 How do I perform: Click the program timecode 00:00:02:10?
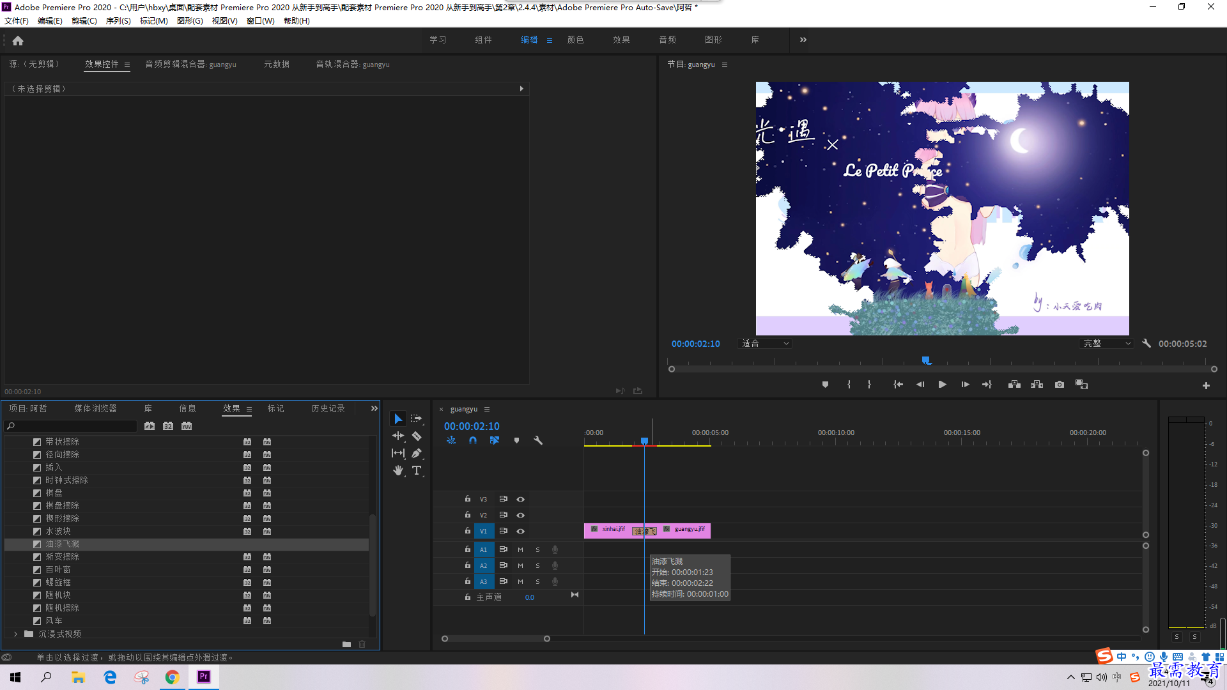(695, 344)
